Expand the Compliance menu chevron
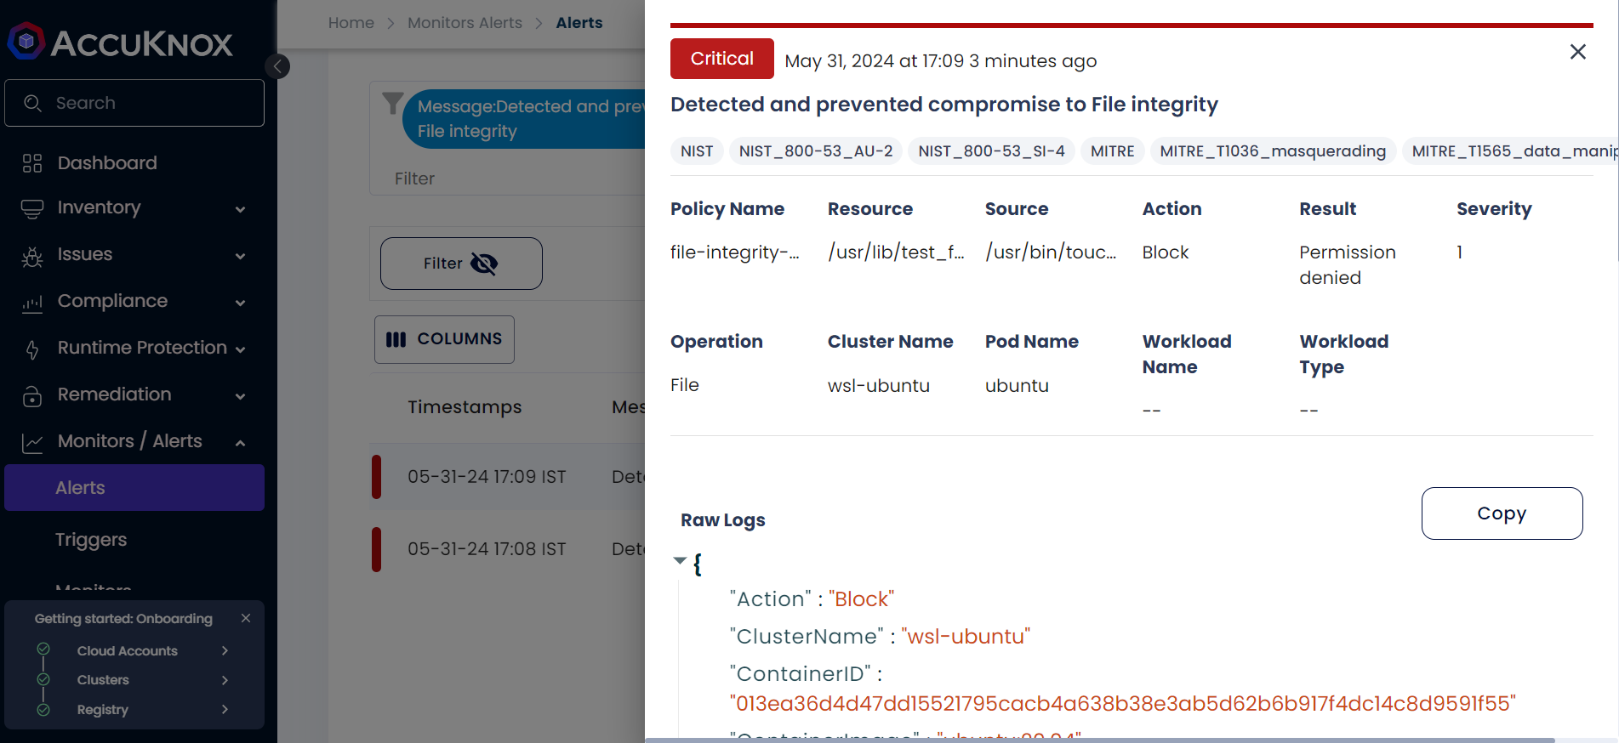The image size is (1619, 743). click(x=240, y=303)
